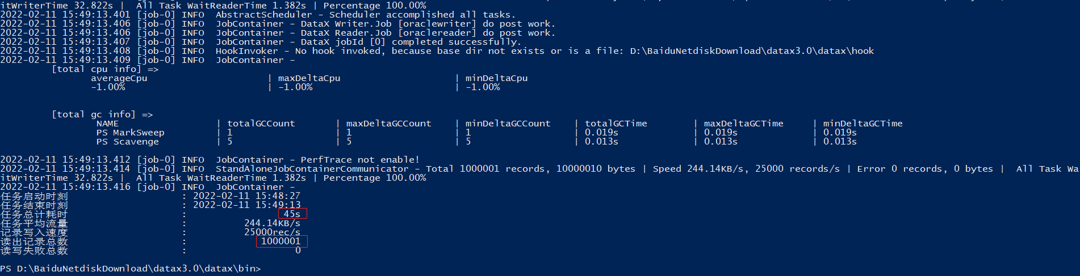Image resolution: width=1080 pixels, height=276 pixels.
Task: Click the 任务结束时刻 label
Action: coord(34,205)
